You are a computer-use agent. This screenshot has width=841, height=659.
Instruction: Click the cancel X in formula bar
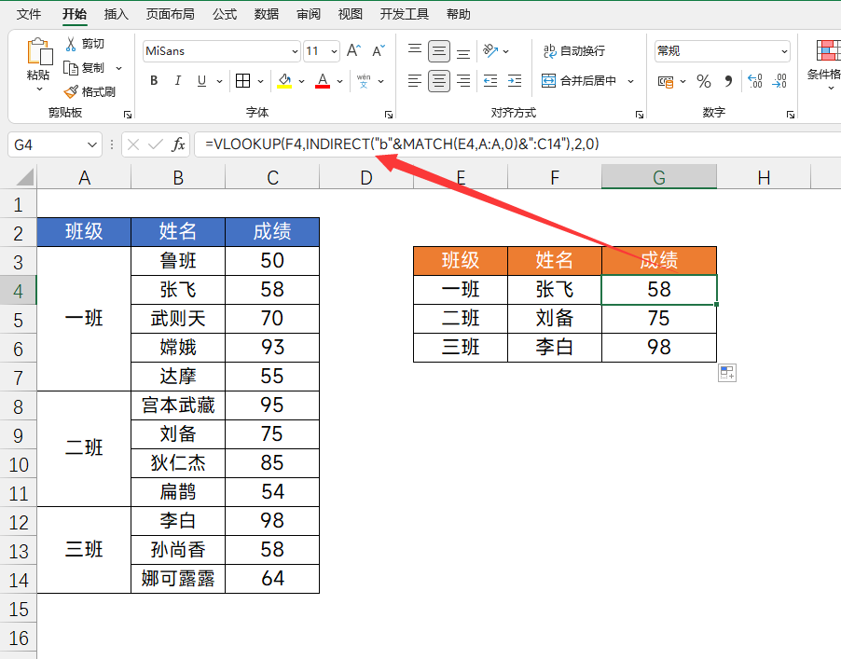click(x=133, y=144)
